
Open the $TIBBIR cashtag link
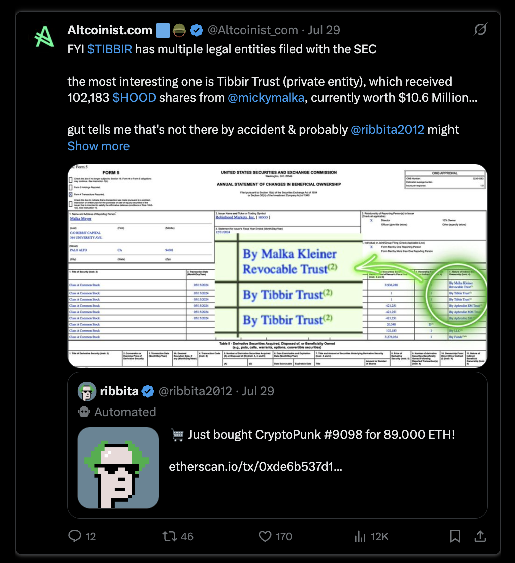[x=109, y=49]
